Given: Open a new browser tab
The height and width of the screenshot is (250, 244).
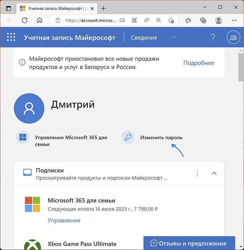Looking at the screenshot, I should [104, 8].
